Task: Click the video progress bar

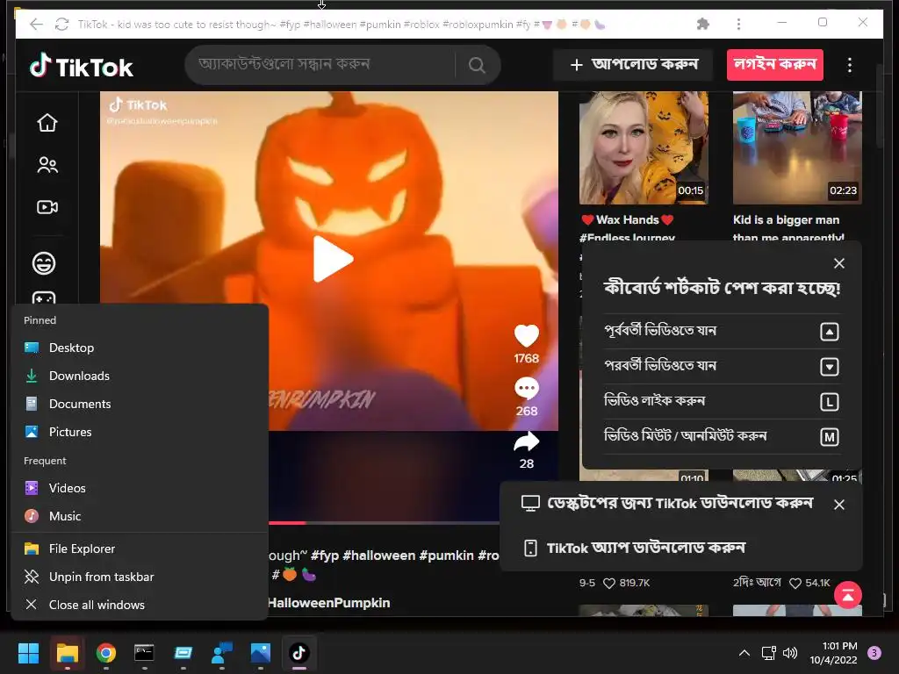Action: coord(385,523)
